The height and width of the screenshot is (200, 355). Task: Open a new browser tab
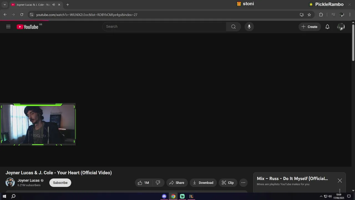coord(67,5)
